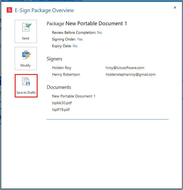The width and height of the screenshot is (183, 190).
Task: Close the E-Sign Package Overview dialog
Action: point(175,8)
